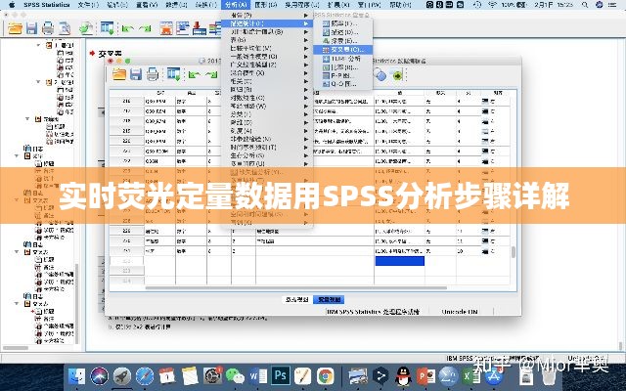Green arrow icon at data editor toolbar end
Image resolution: width=626 pixels, height=391 pixels.
(x=398, y=75)
